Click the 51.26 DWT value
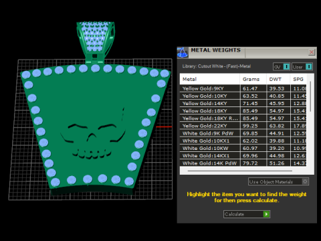The image size is (321, 241). coord(277,163)
